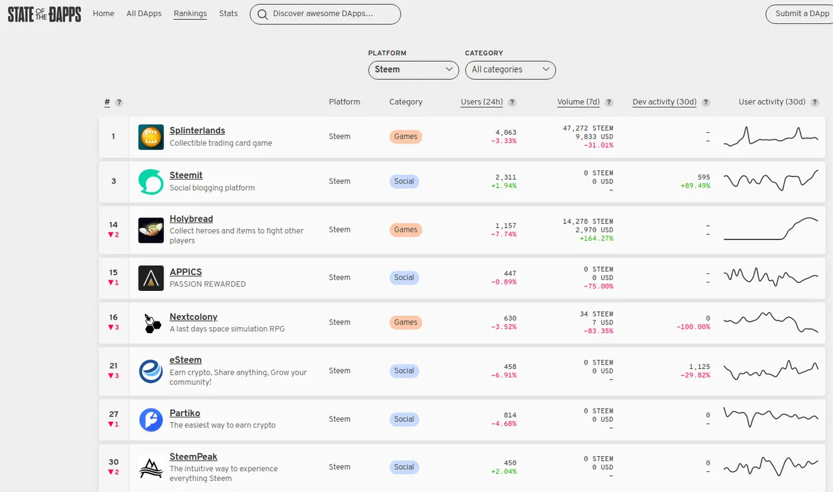Open Stats navigation item

[228, 13]
